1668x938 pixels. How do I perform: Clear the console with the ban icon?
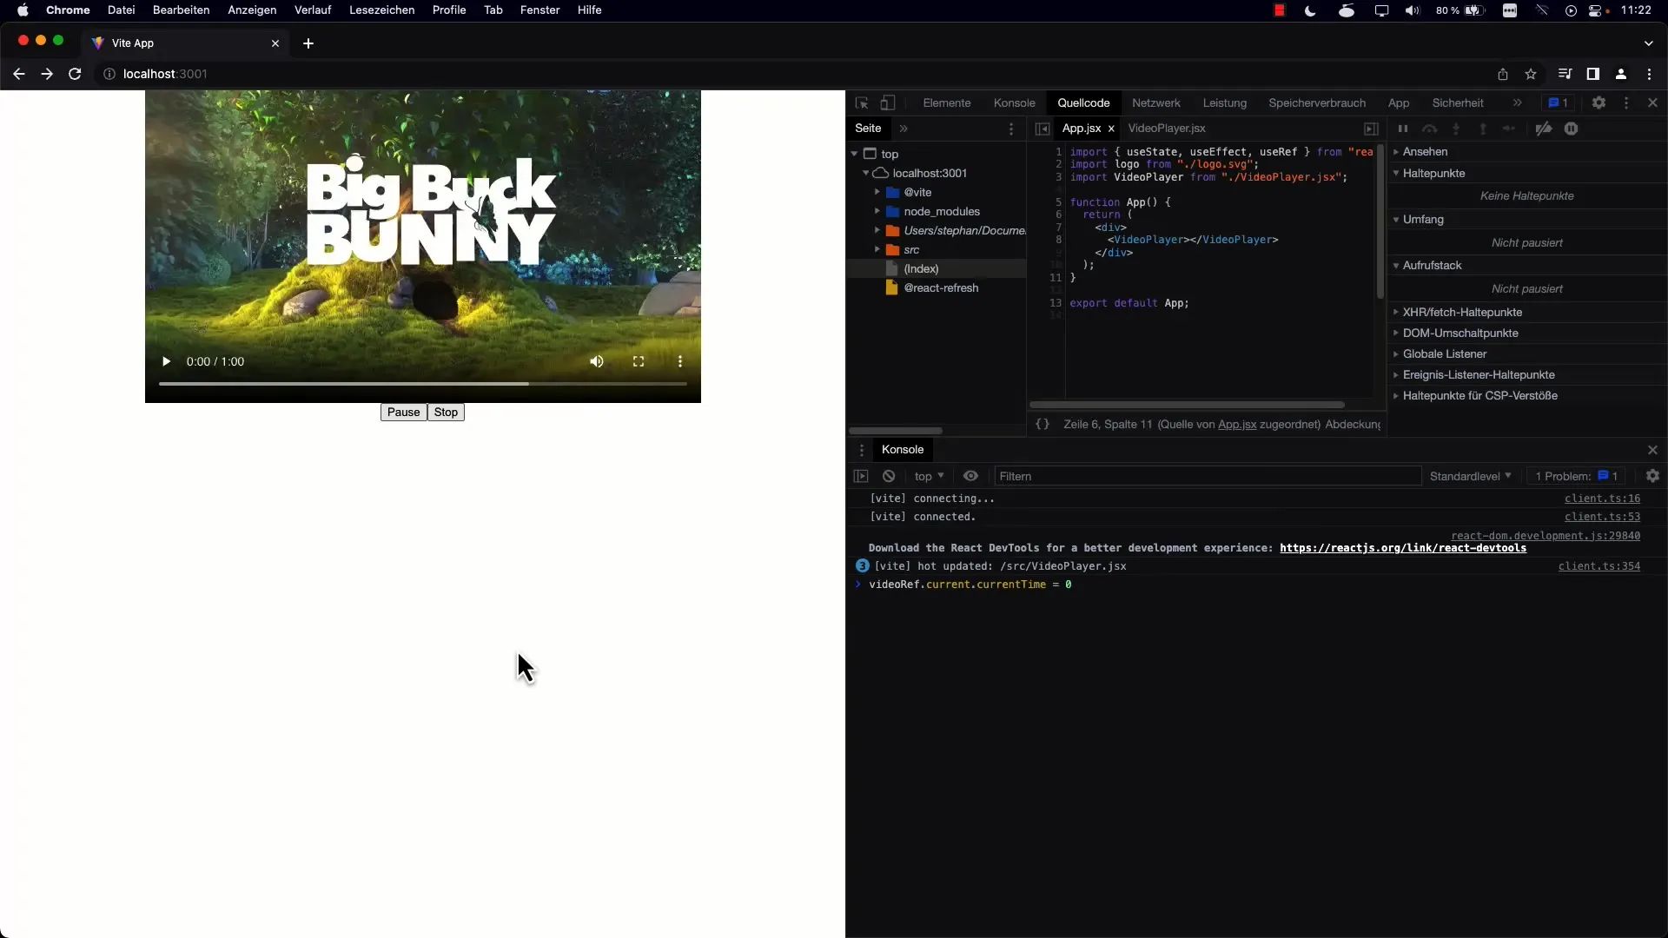tap(889, 476)
